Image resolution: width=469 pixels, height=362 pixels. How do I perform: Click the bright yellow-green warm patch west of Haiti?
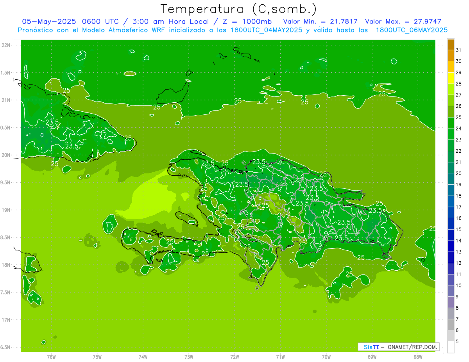coord(150,195)
